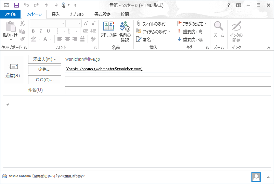Open clipboard group dialog launcher
This screenshot has width=274, height=184.
(x=26, y=48)
